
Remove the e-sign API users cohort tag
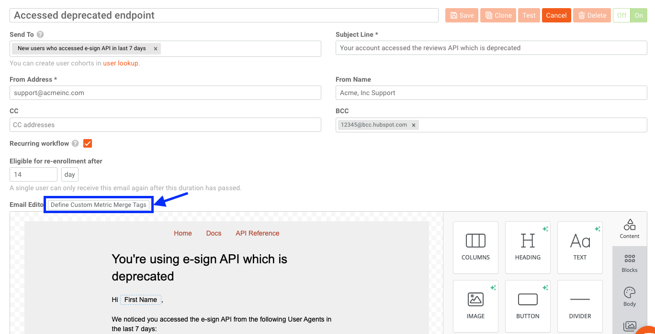click(x=156, y=49)
